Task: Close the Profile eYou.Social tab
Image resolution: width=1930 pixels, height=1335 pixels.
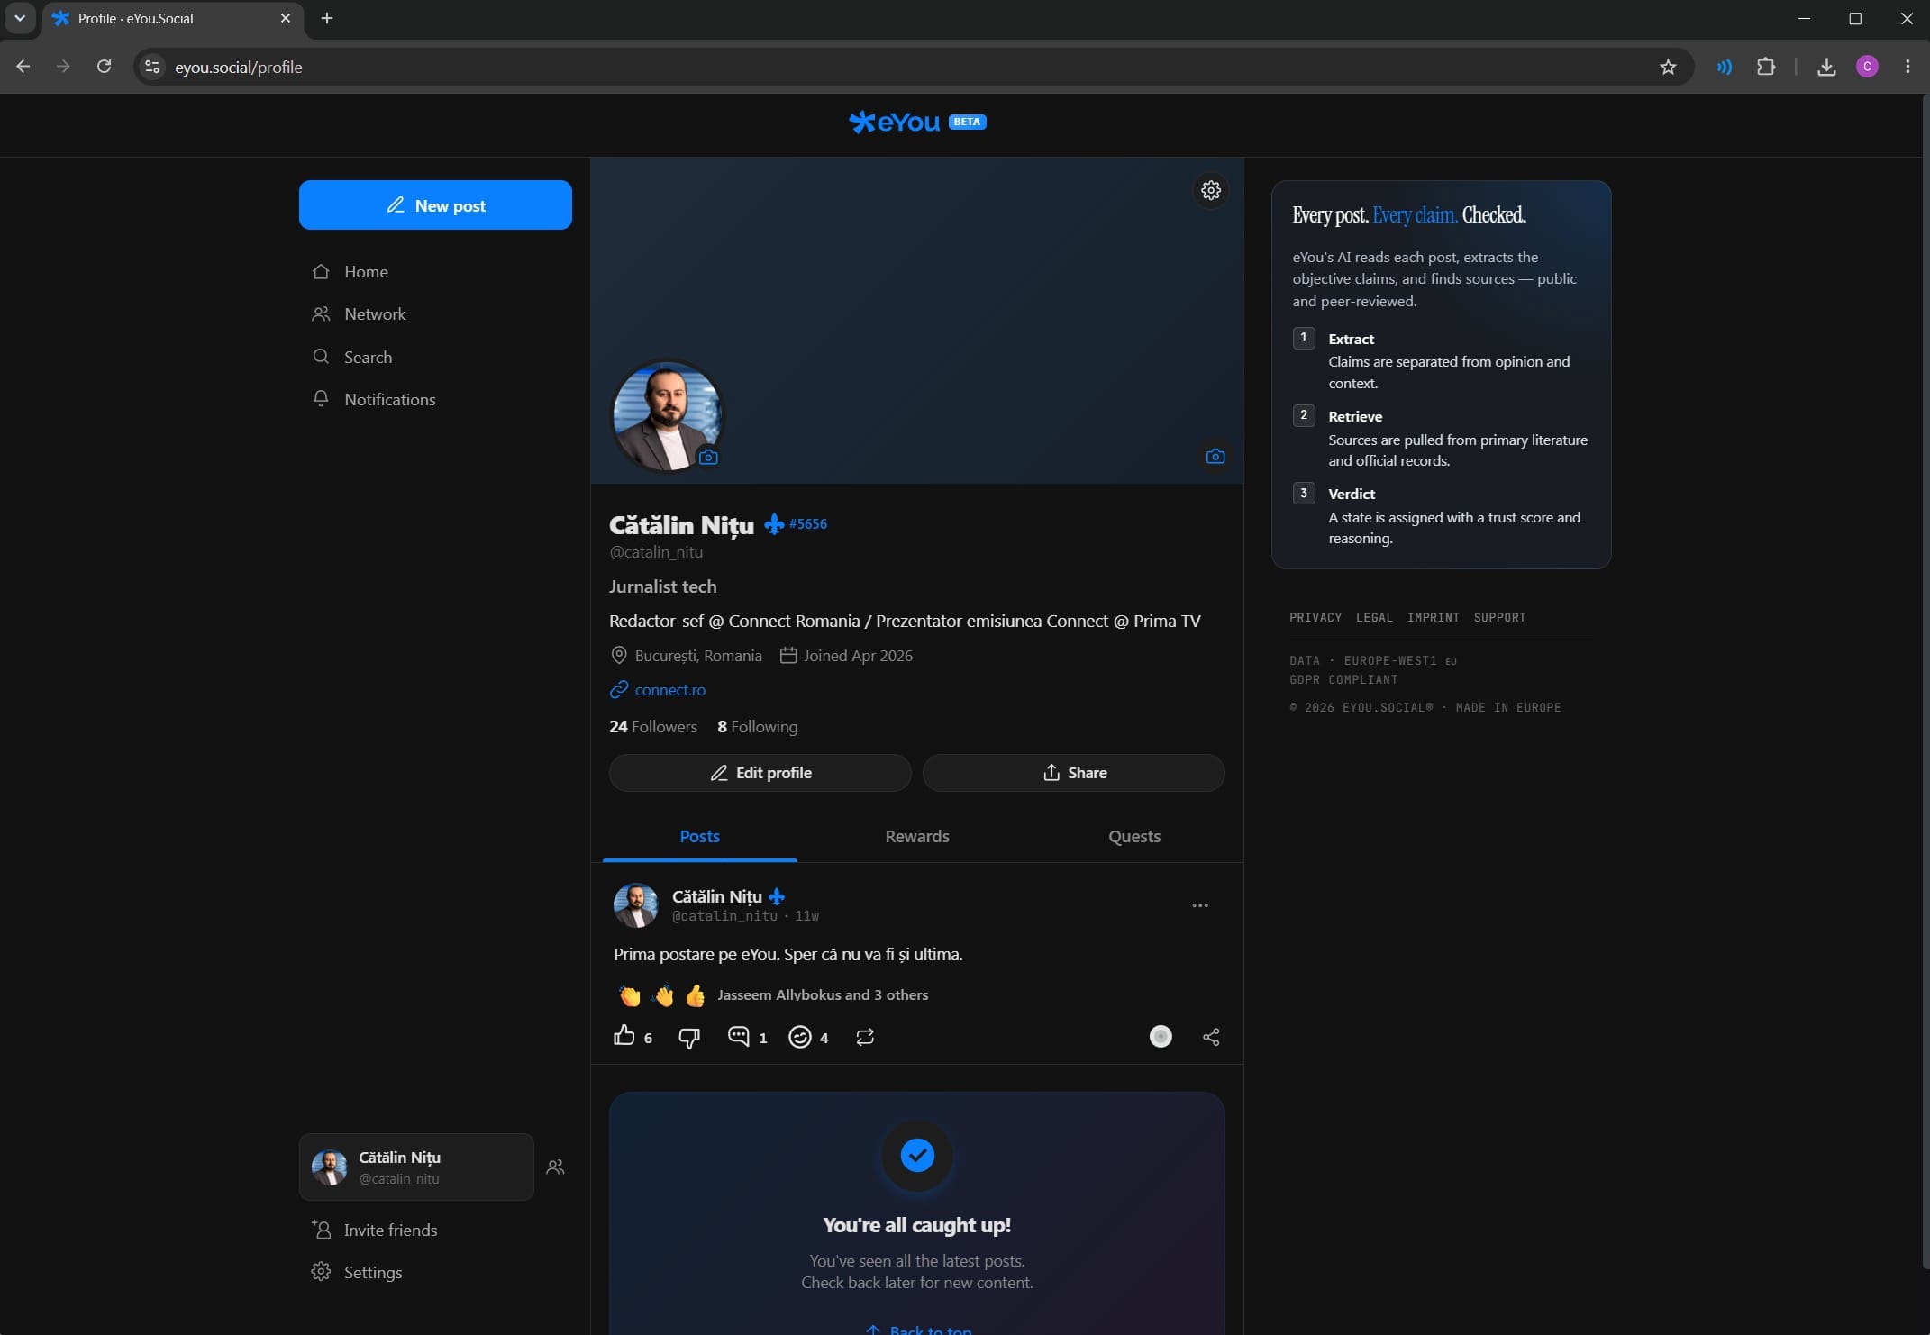Action: pos(286,18)
